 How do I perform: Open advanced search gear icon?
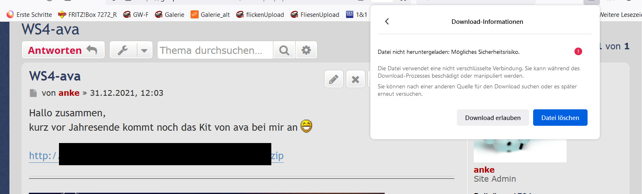pos(306,50)
